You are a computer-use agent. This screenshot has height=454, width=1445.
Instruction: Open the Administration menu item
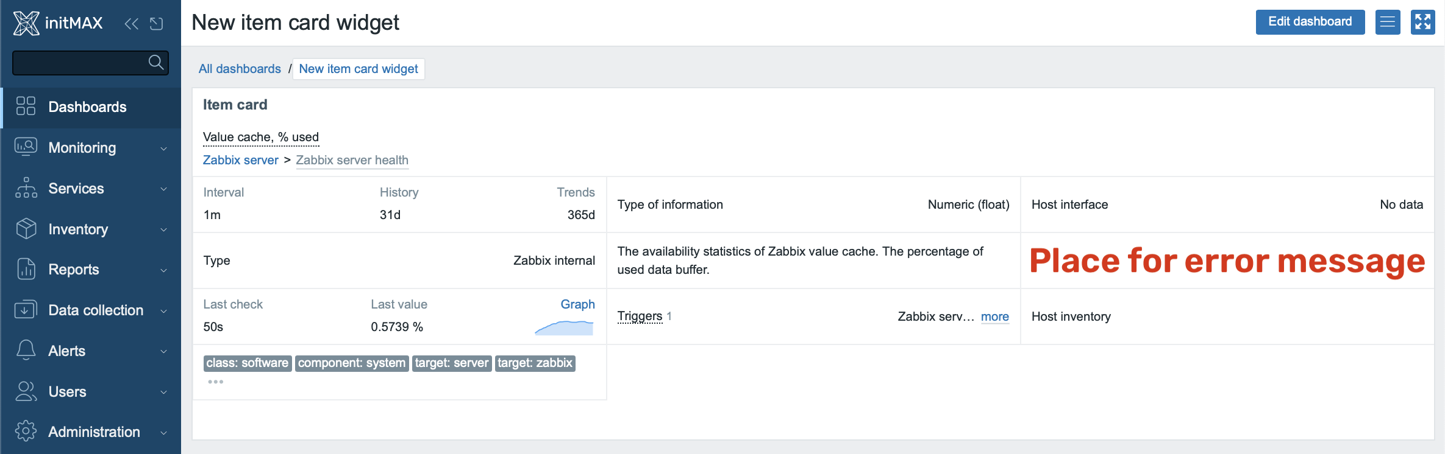91,432
